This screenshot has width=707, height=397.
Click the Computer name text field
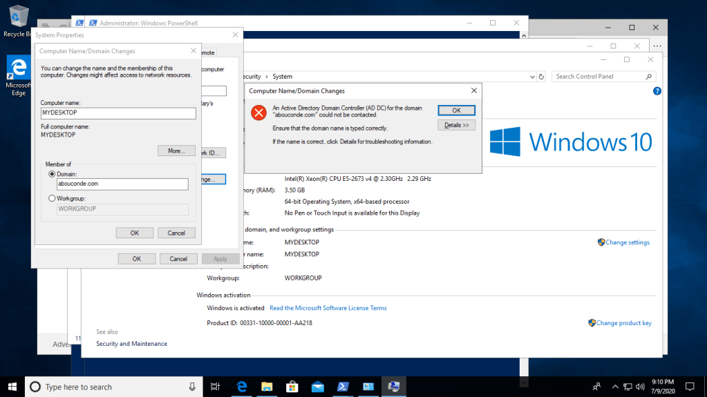click(x=118, y=113)
